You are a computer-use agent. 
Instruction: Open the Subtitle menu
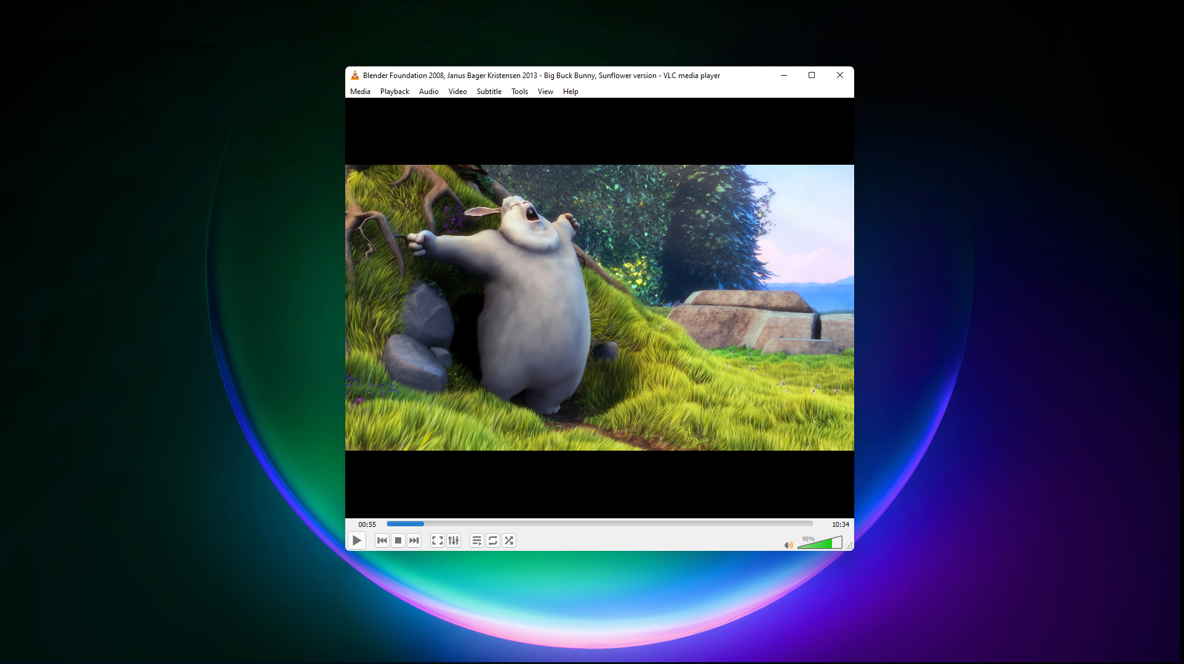tap(489, 91)
